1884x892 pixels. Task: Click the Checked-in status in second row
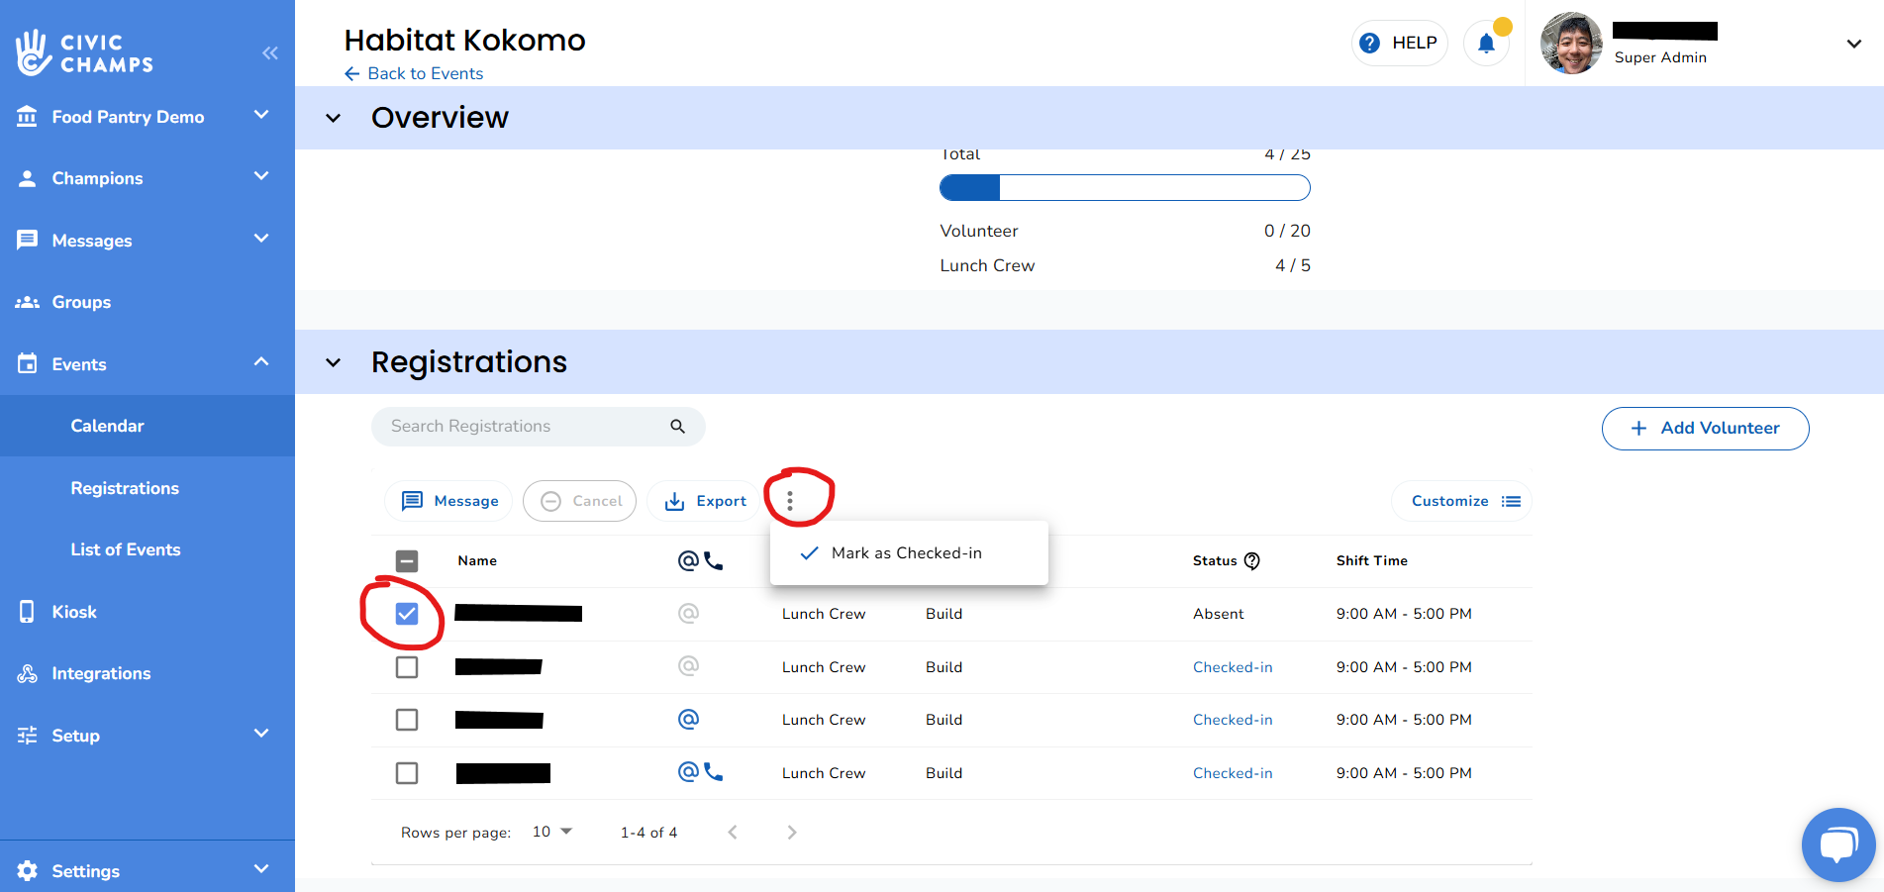tap(1233, 667)
